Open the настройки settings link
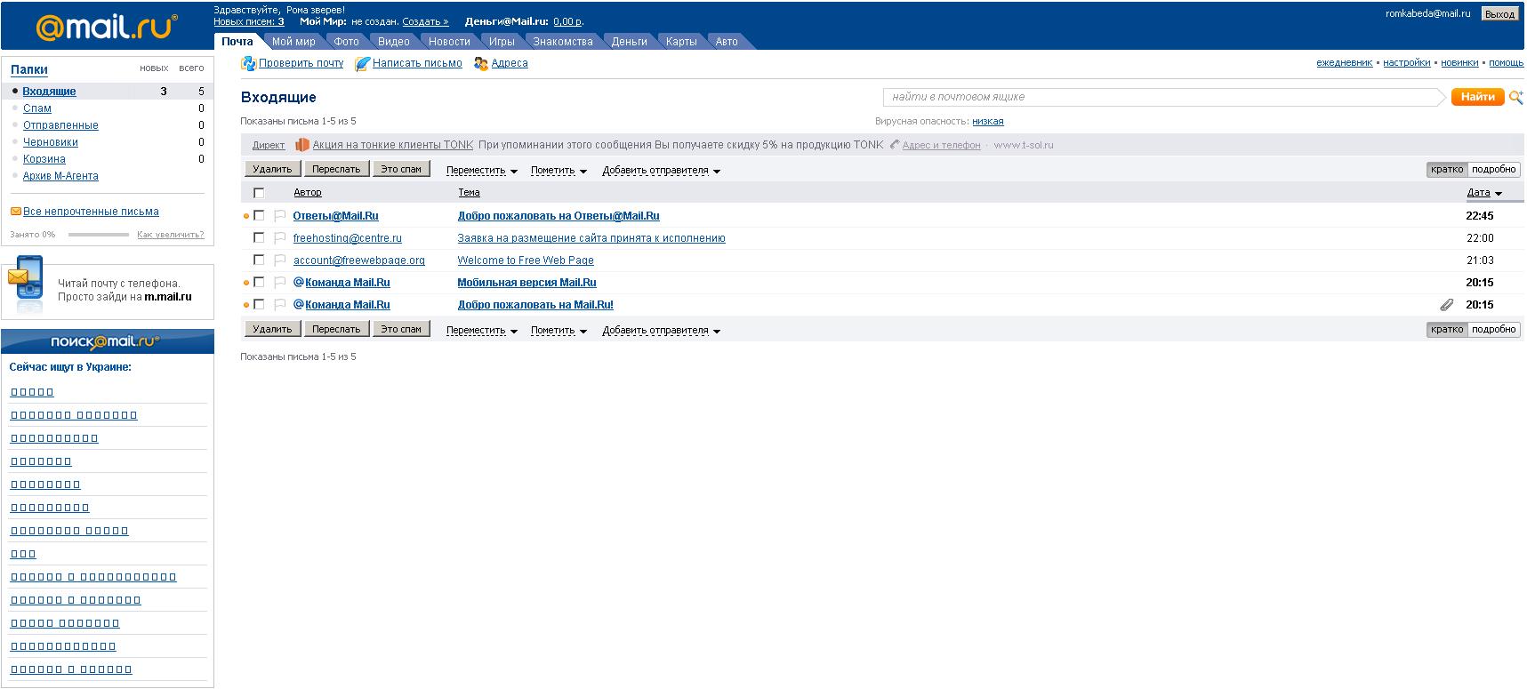This screenshot has width=1527, height=689. pyautogui.click(x=1407, y=63)
